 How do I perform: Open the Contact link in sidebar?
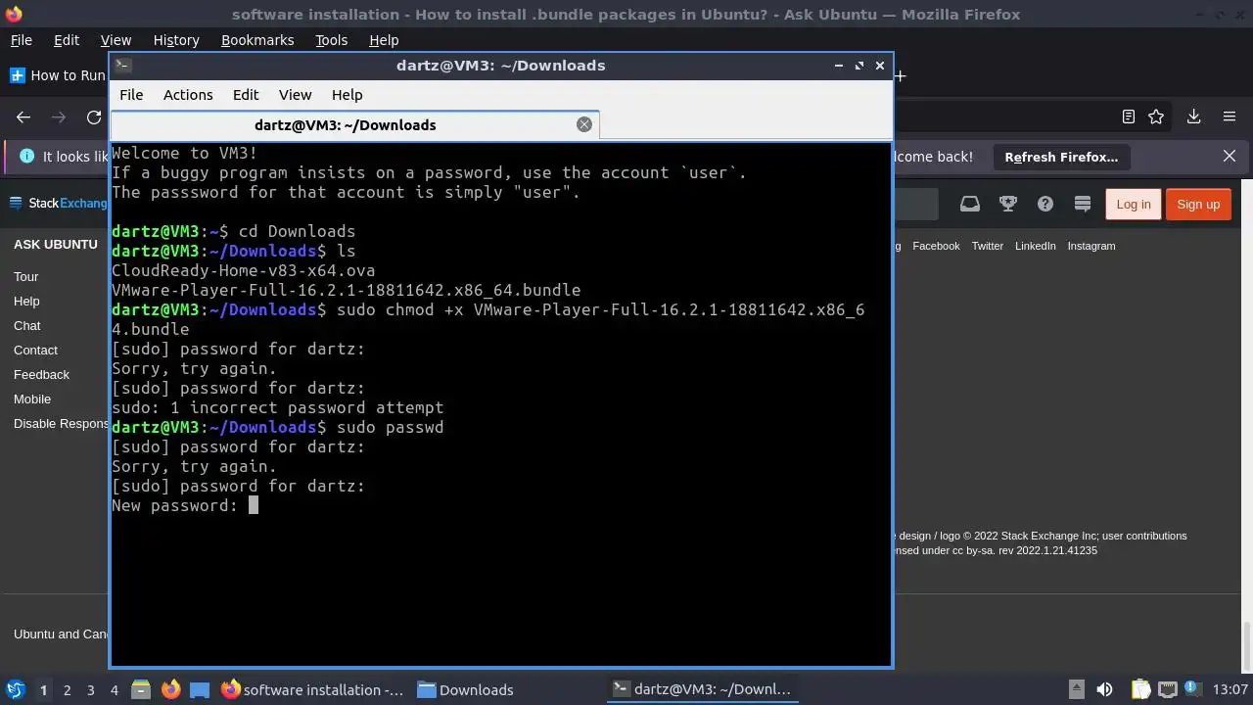coord(35,350)
